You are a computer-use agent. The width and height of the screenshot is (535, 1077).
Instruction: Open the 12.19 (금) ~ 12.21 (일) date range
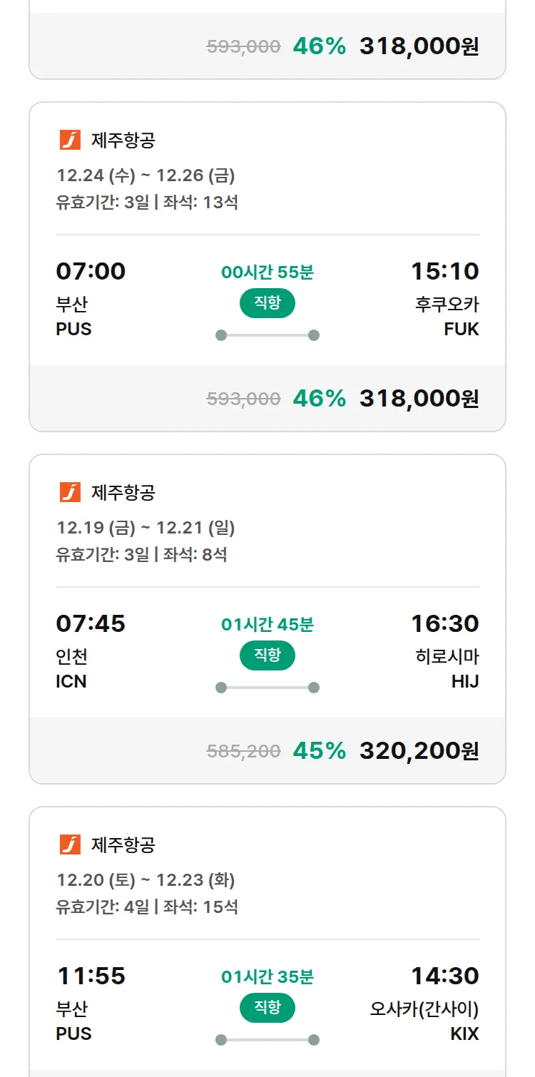(146, 528)
